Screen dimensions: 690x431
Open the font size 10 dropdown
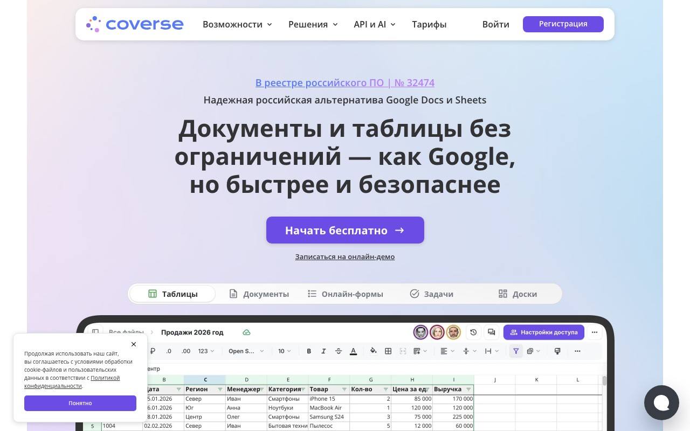tap(285, 351)
